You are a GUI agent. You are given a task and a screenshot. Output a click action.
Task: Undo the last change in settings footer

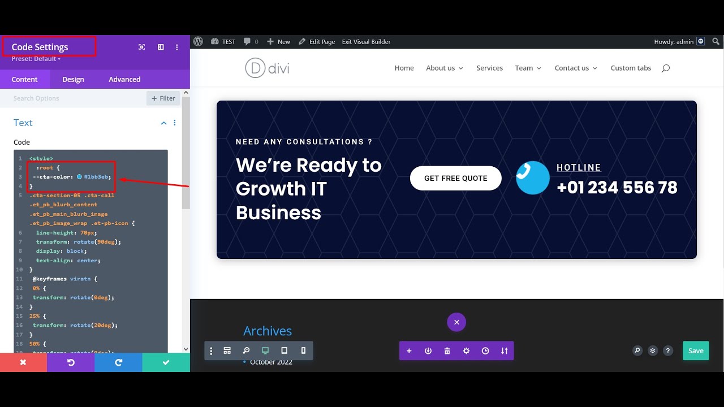[71, 362]
